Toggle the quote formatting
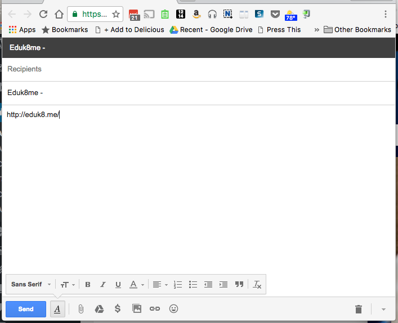The height and width of the screenshot is (323, 398). click(239, 284)
